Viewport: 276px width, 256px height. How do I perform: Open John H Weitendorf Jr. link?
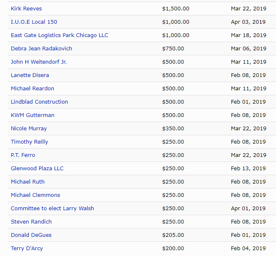pyautogui.click(x=39, y=62)
